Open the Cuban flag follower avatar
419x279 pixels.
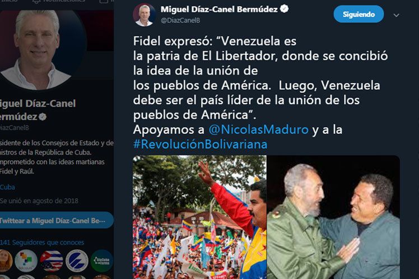52,261
